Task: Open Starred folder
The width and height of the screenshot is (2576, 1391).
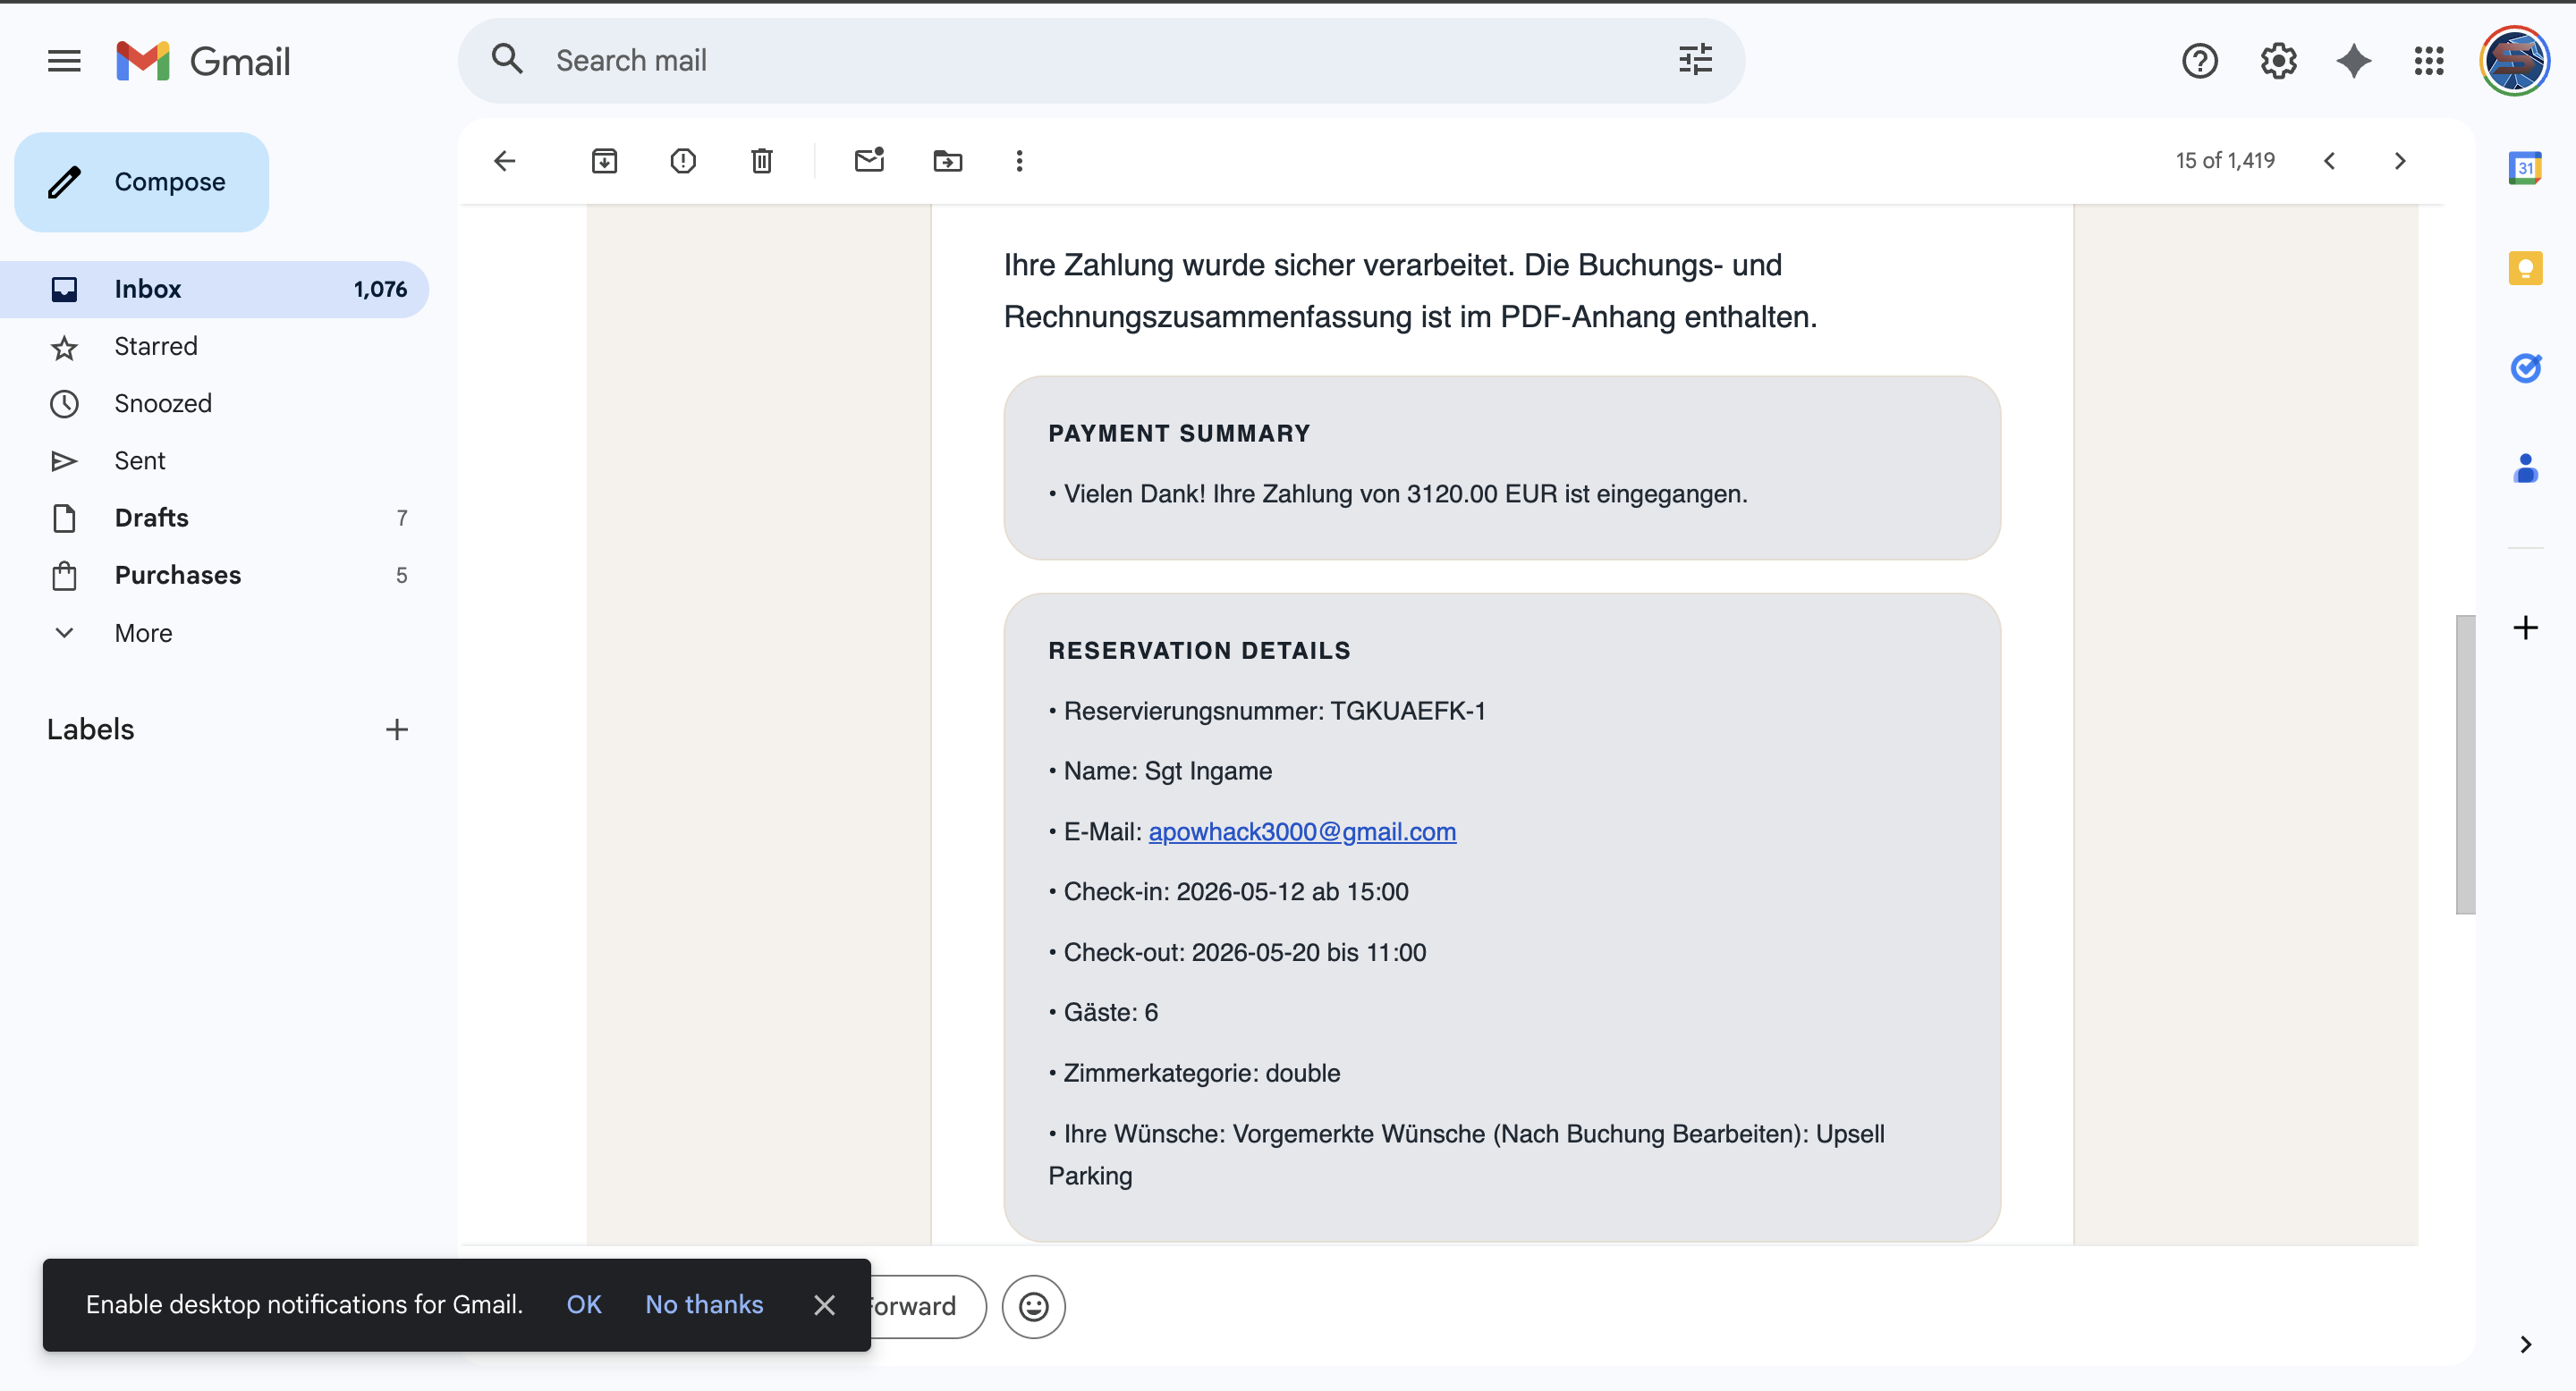Action: (214, 346)
